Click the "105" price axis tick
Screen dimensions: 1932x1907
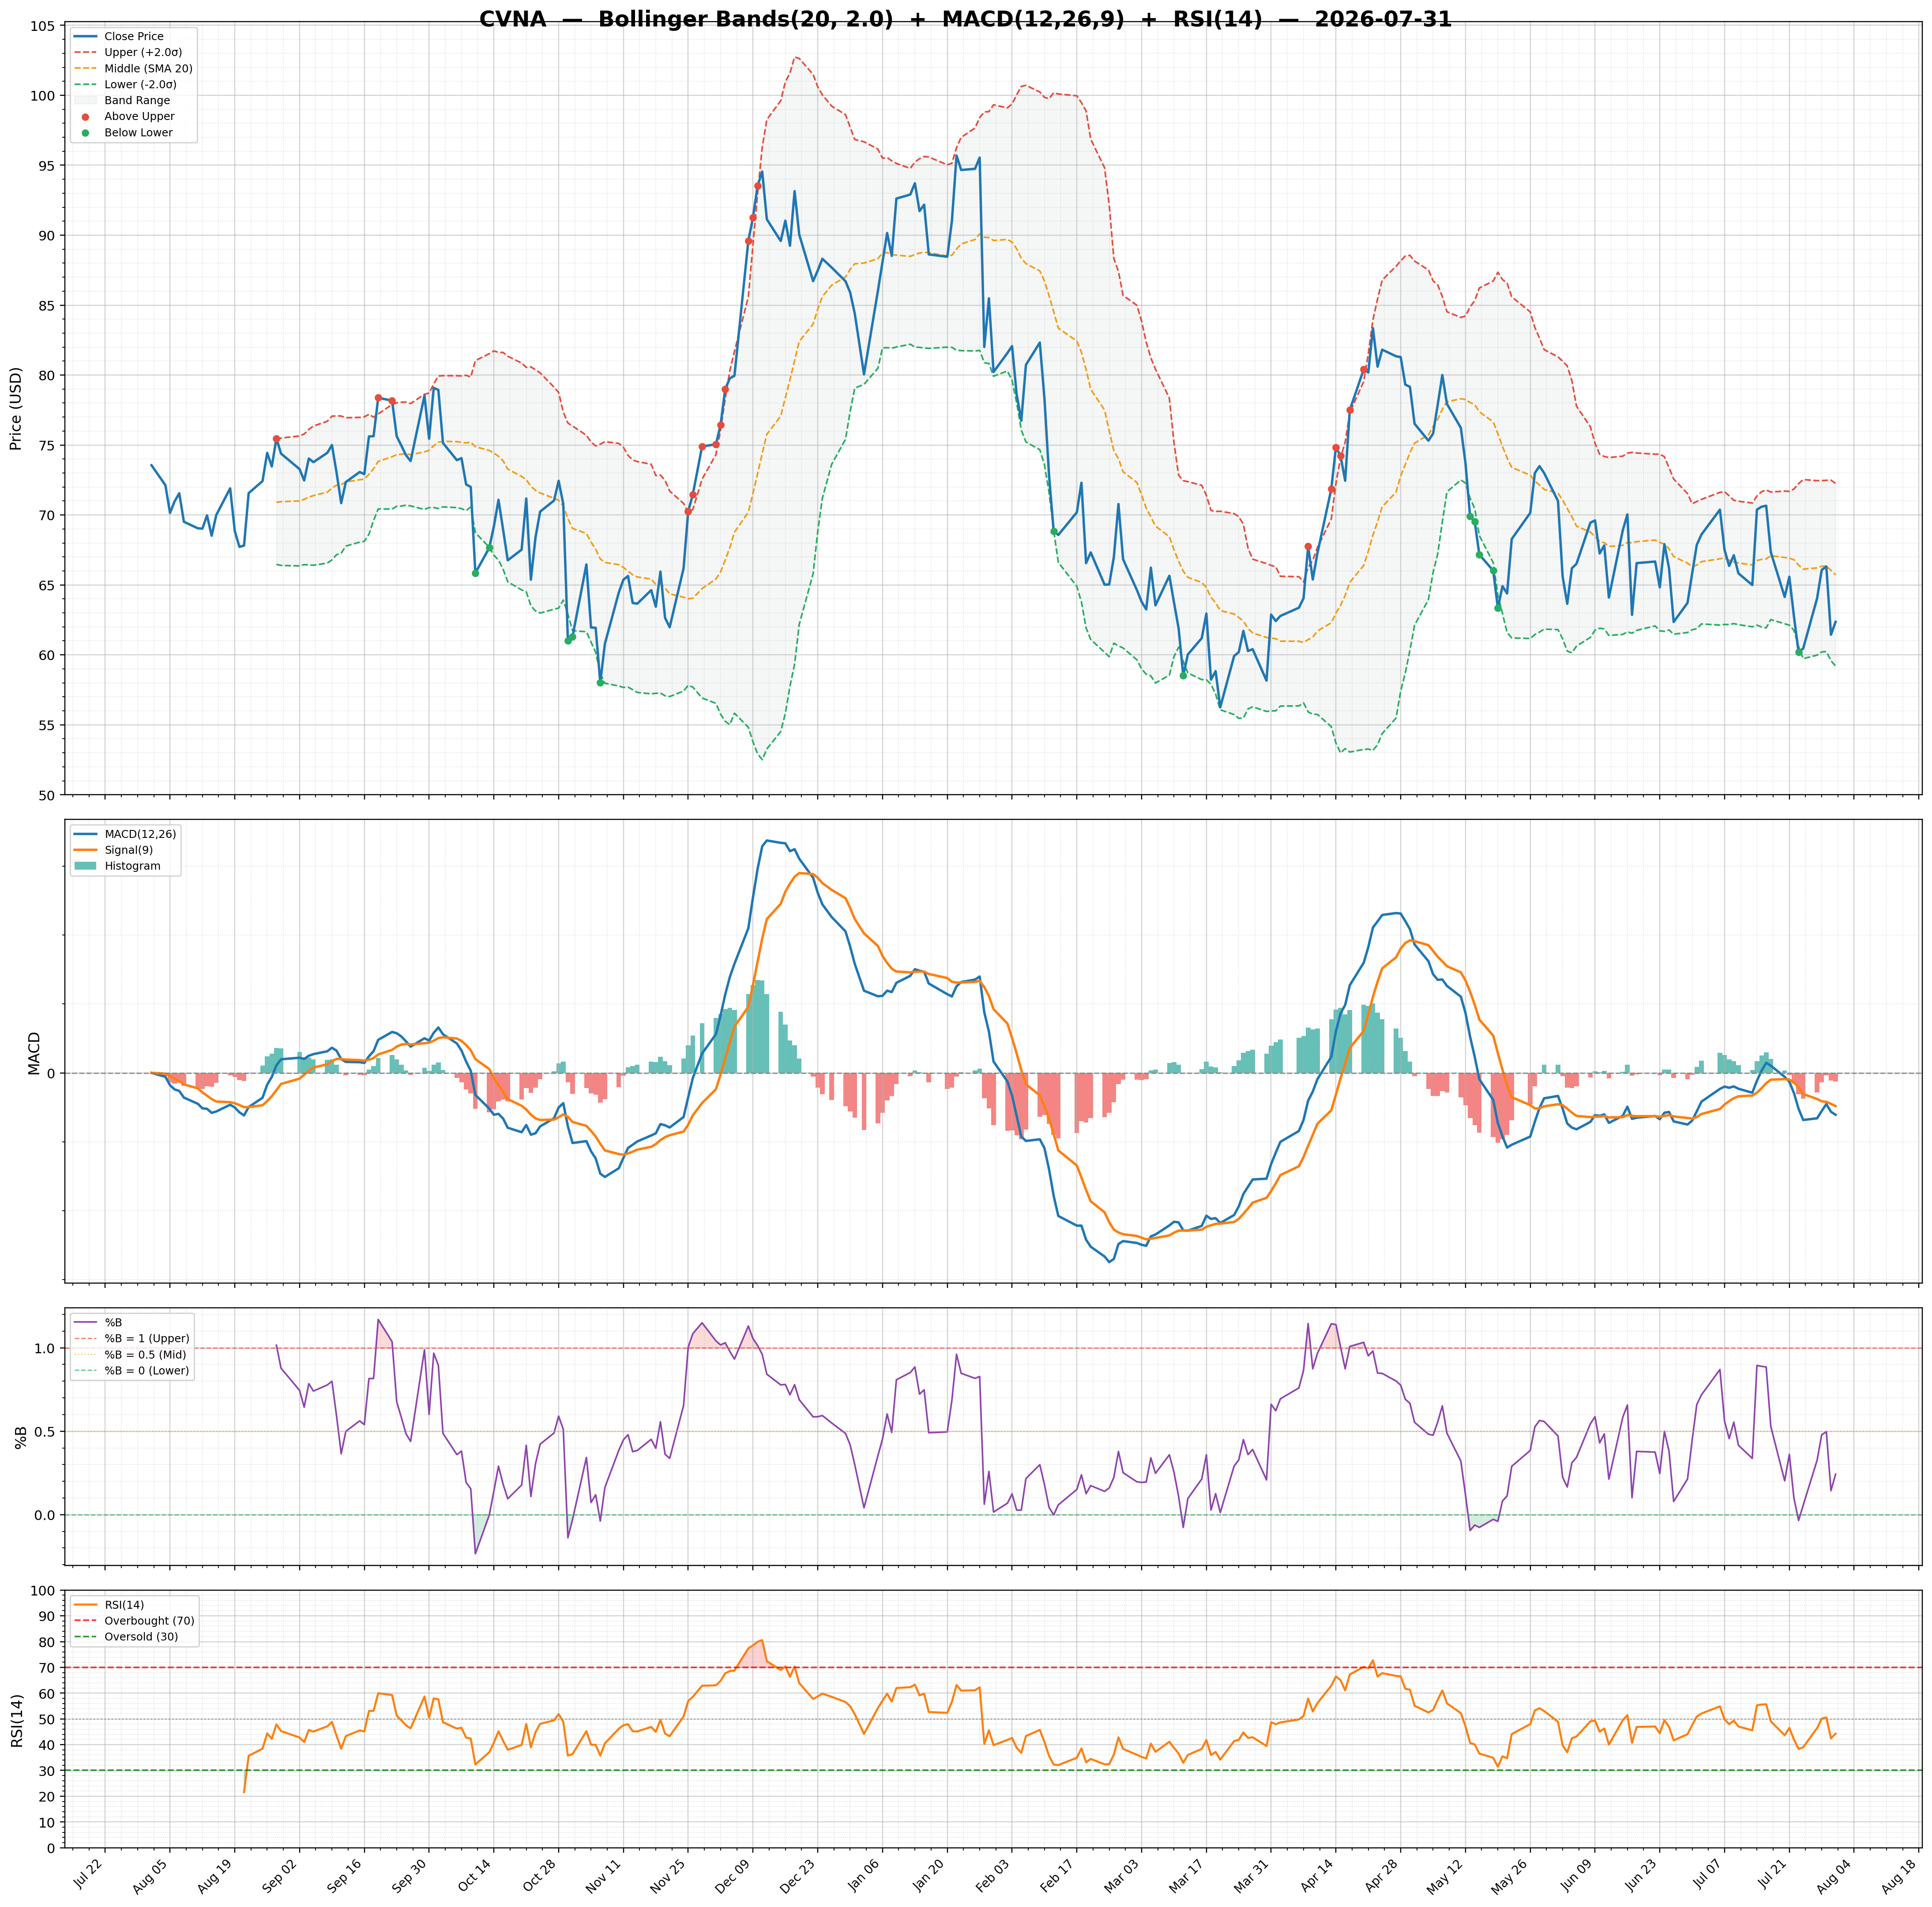click(42, 26)
